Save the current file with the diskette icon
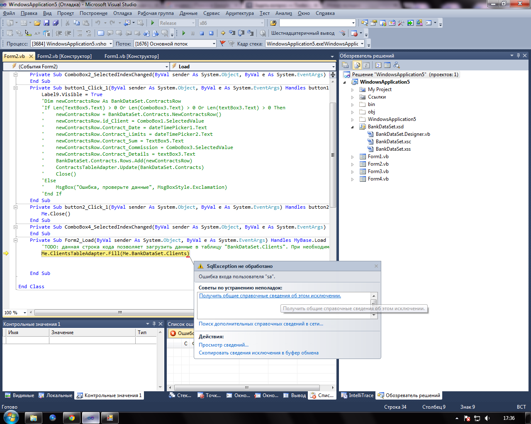 click(x=46, y=23)
